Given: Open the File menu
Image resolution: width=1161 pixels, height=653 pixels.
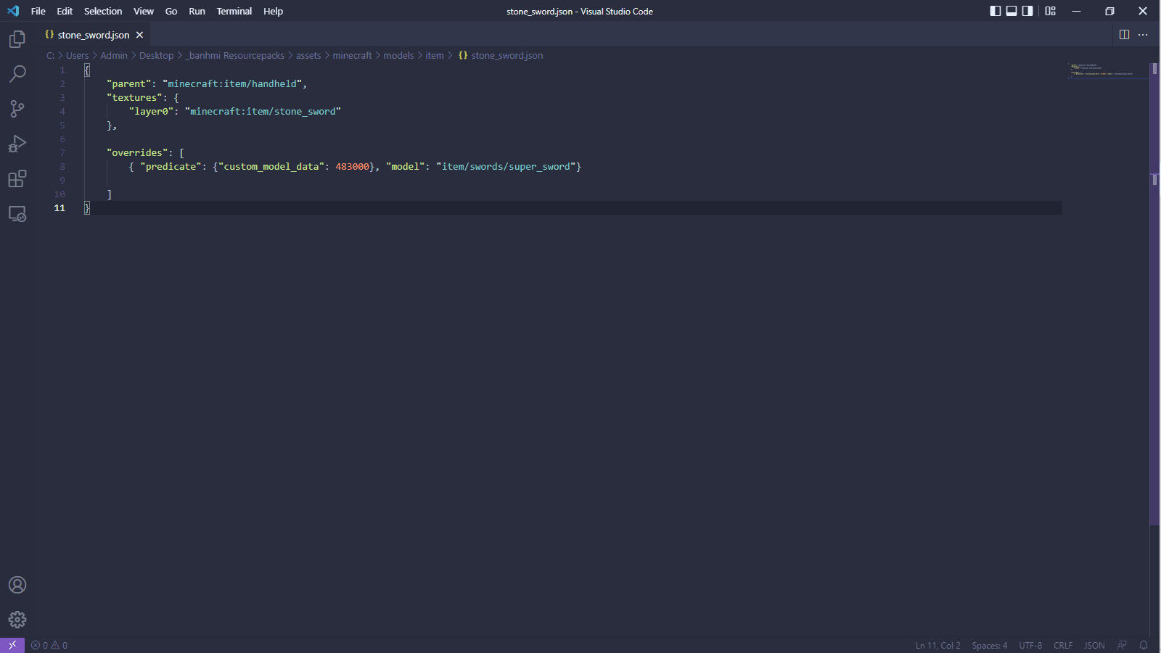Looking at the screenshot, I should [x=38, y=11].
